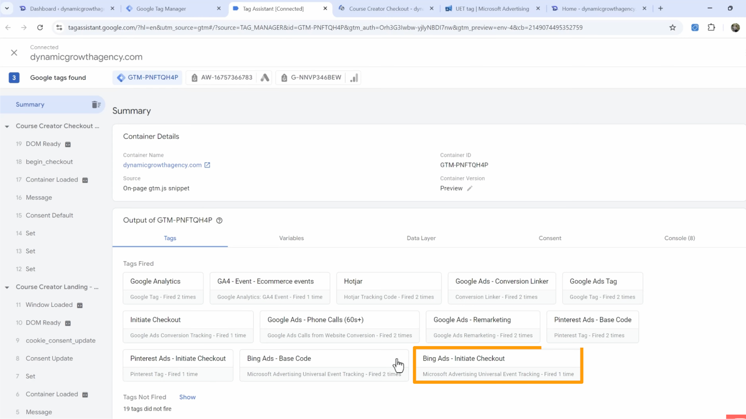Open the Google Ads - Conversion Linker card
The width and height of the screenshot is (746, 419).
click(x=502, y=288)
